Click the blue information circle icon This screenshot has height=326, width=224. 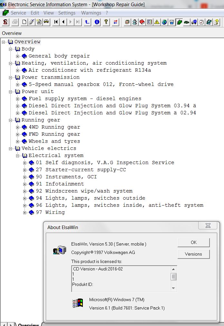[97, 22]
